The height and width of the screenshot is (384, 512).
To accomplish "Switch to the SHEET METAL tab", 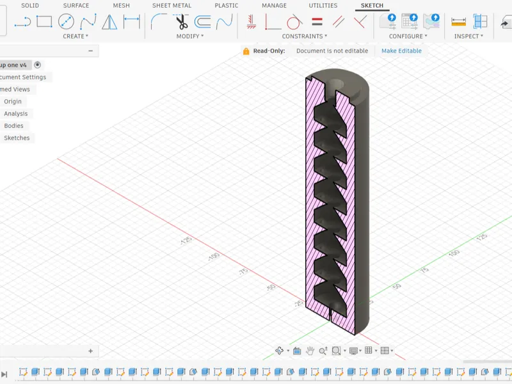I will point(172,6).
